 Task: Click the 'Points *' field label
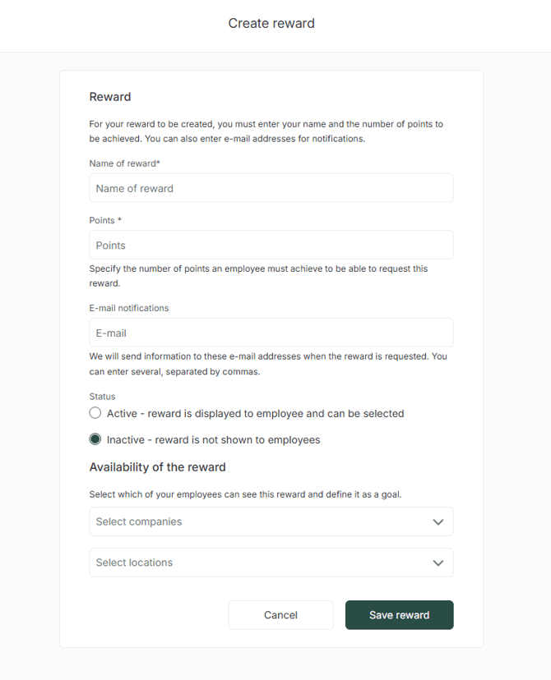pyautogui.click(x=105, y=220)
